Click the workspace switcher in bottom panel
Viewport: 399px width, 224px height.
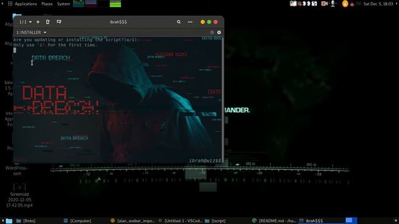click(351, 220)
